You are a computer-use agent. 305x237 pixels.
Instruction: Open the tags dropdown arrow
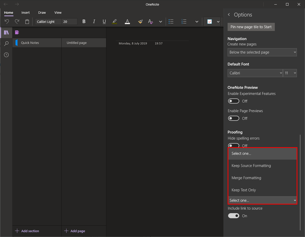(218, 22)
